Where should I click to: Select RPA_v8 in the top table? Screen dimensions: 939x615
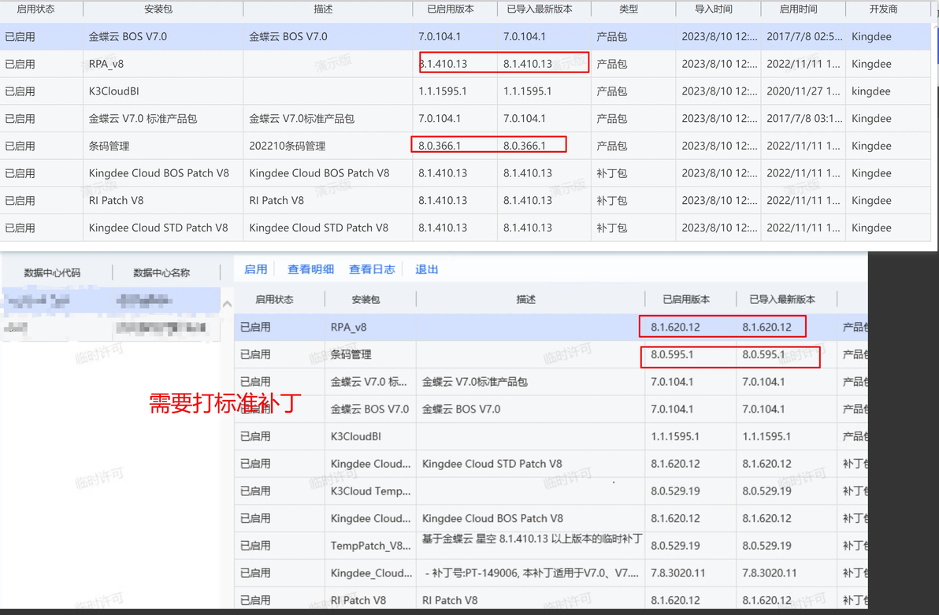(x=106, y=64)
